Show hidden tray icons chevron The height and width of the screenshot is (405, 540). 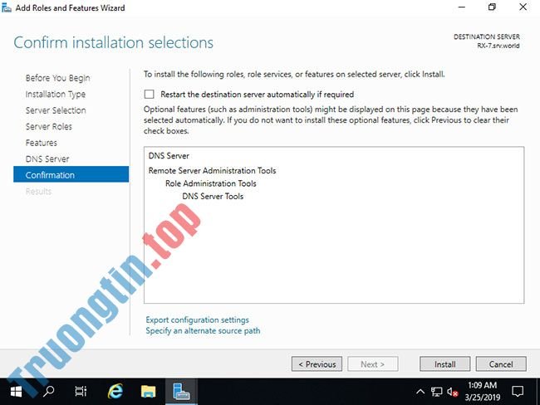point(420,392)
